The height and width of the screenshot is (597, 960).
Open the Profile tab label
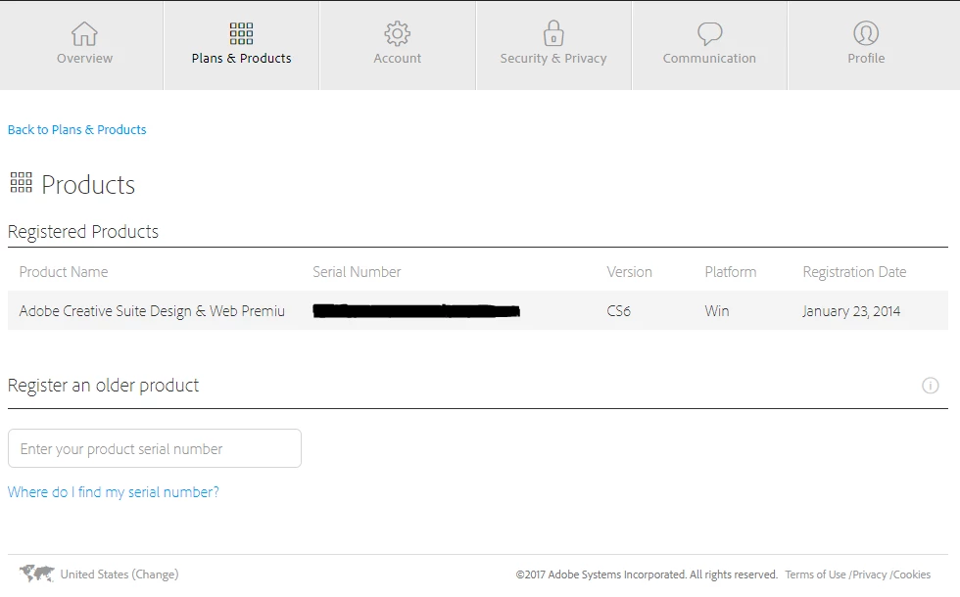point(866,58)
